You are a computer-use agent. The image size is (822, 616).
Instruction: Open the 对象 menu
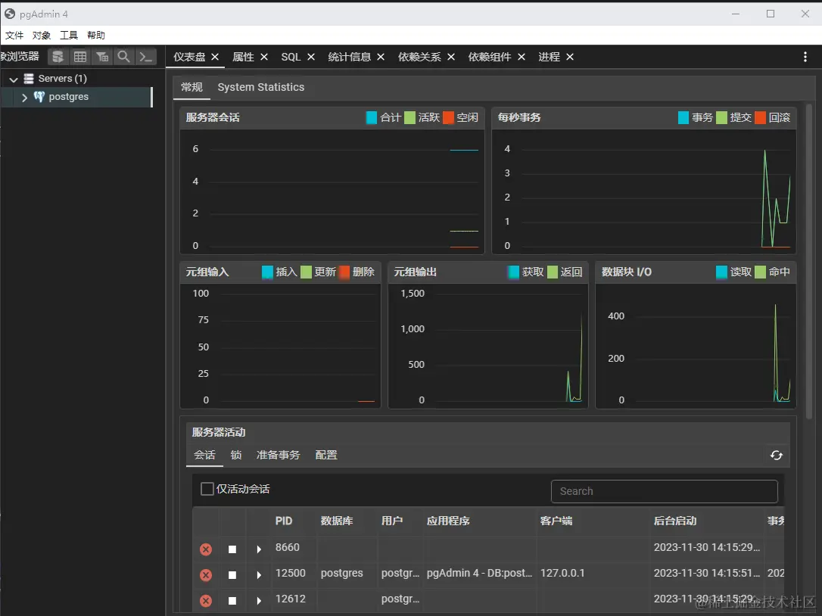[42, 35]
